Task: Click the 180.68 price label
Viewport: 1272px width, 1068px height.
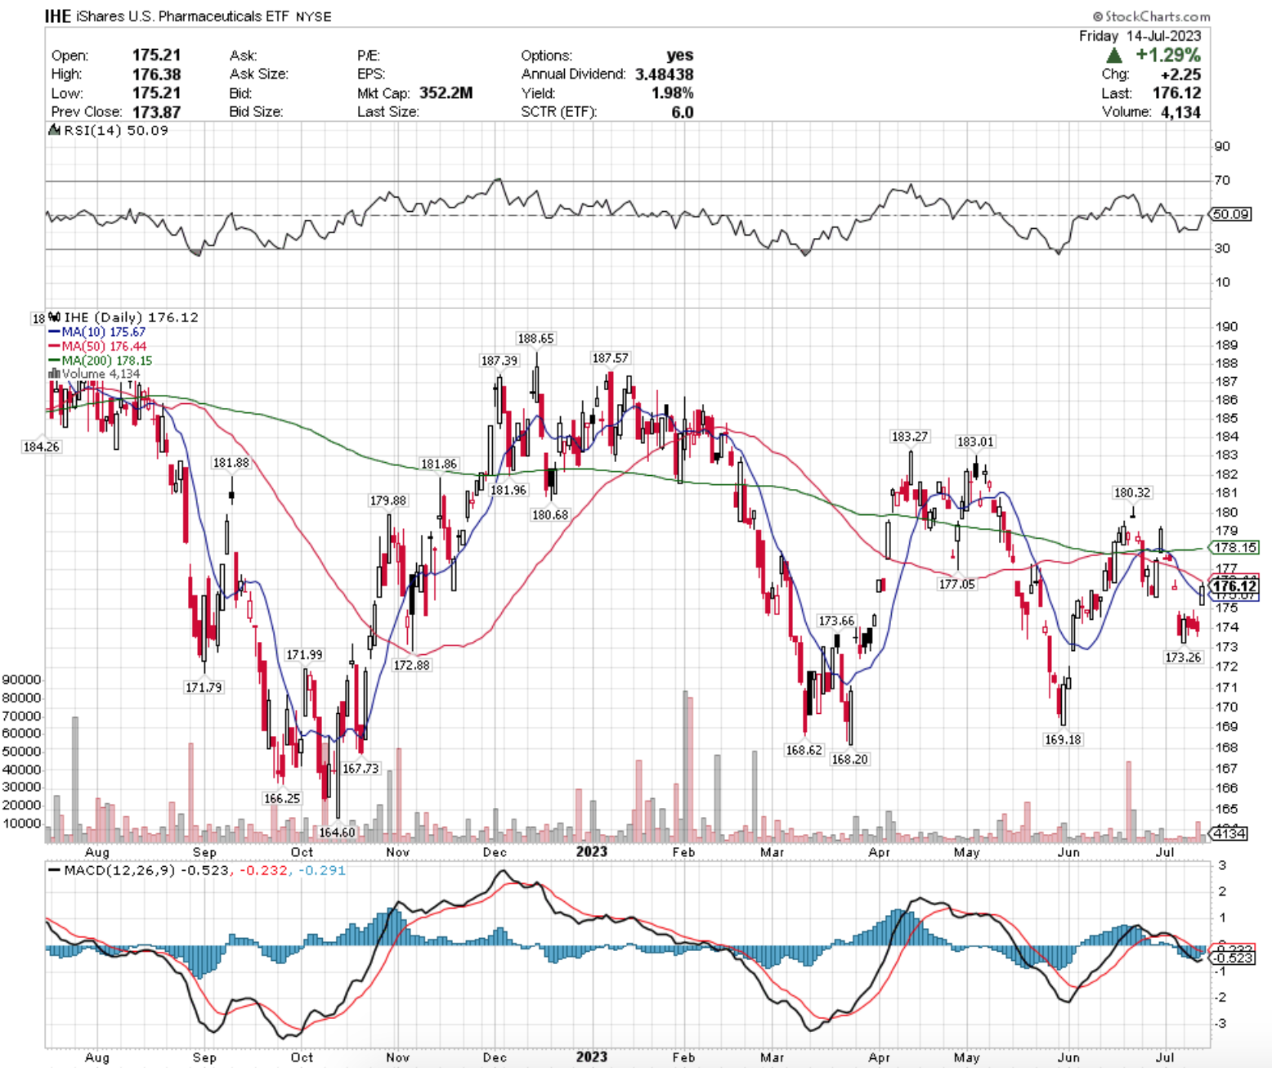Action: [550, 514]
